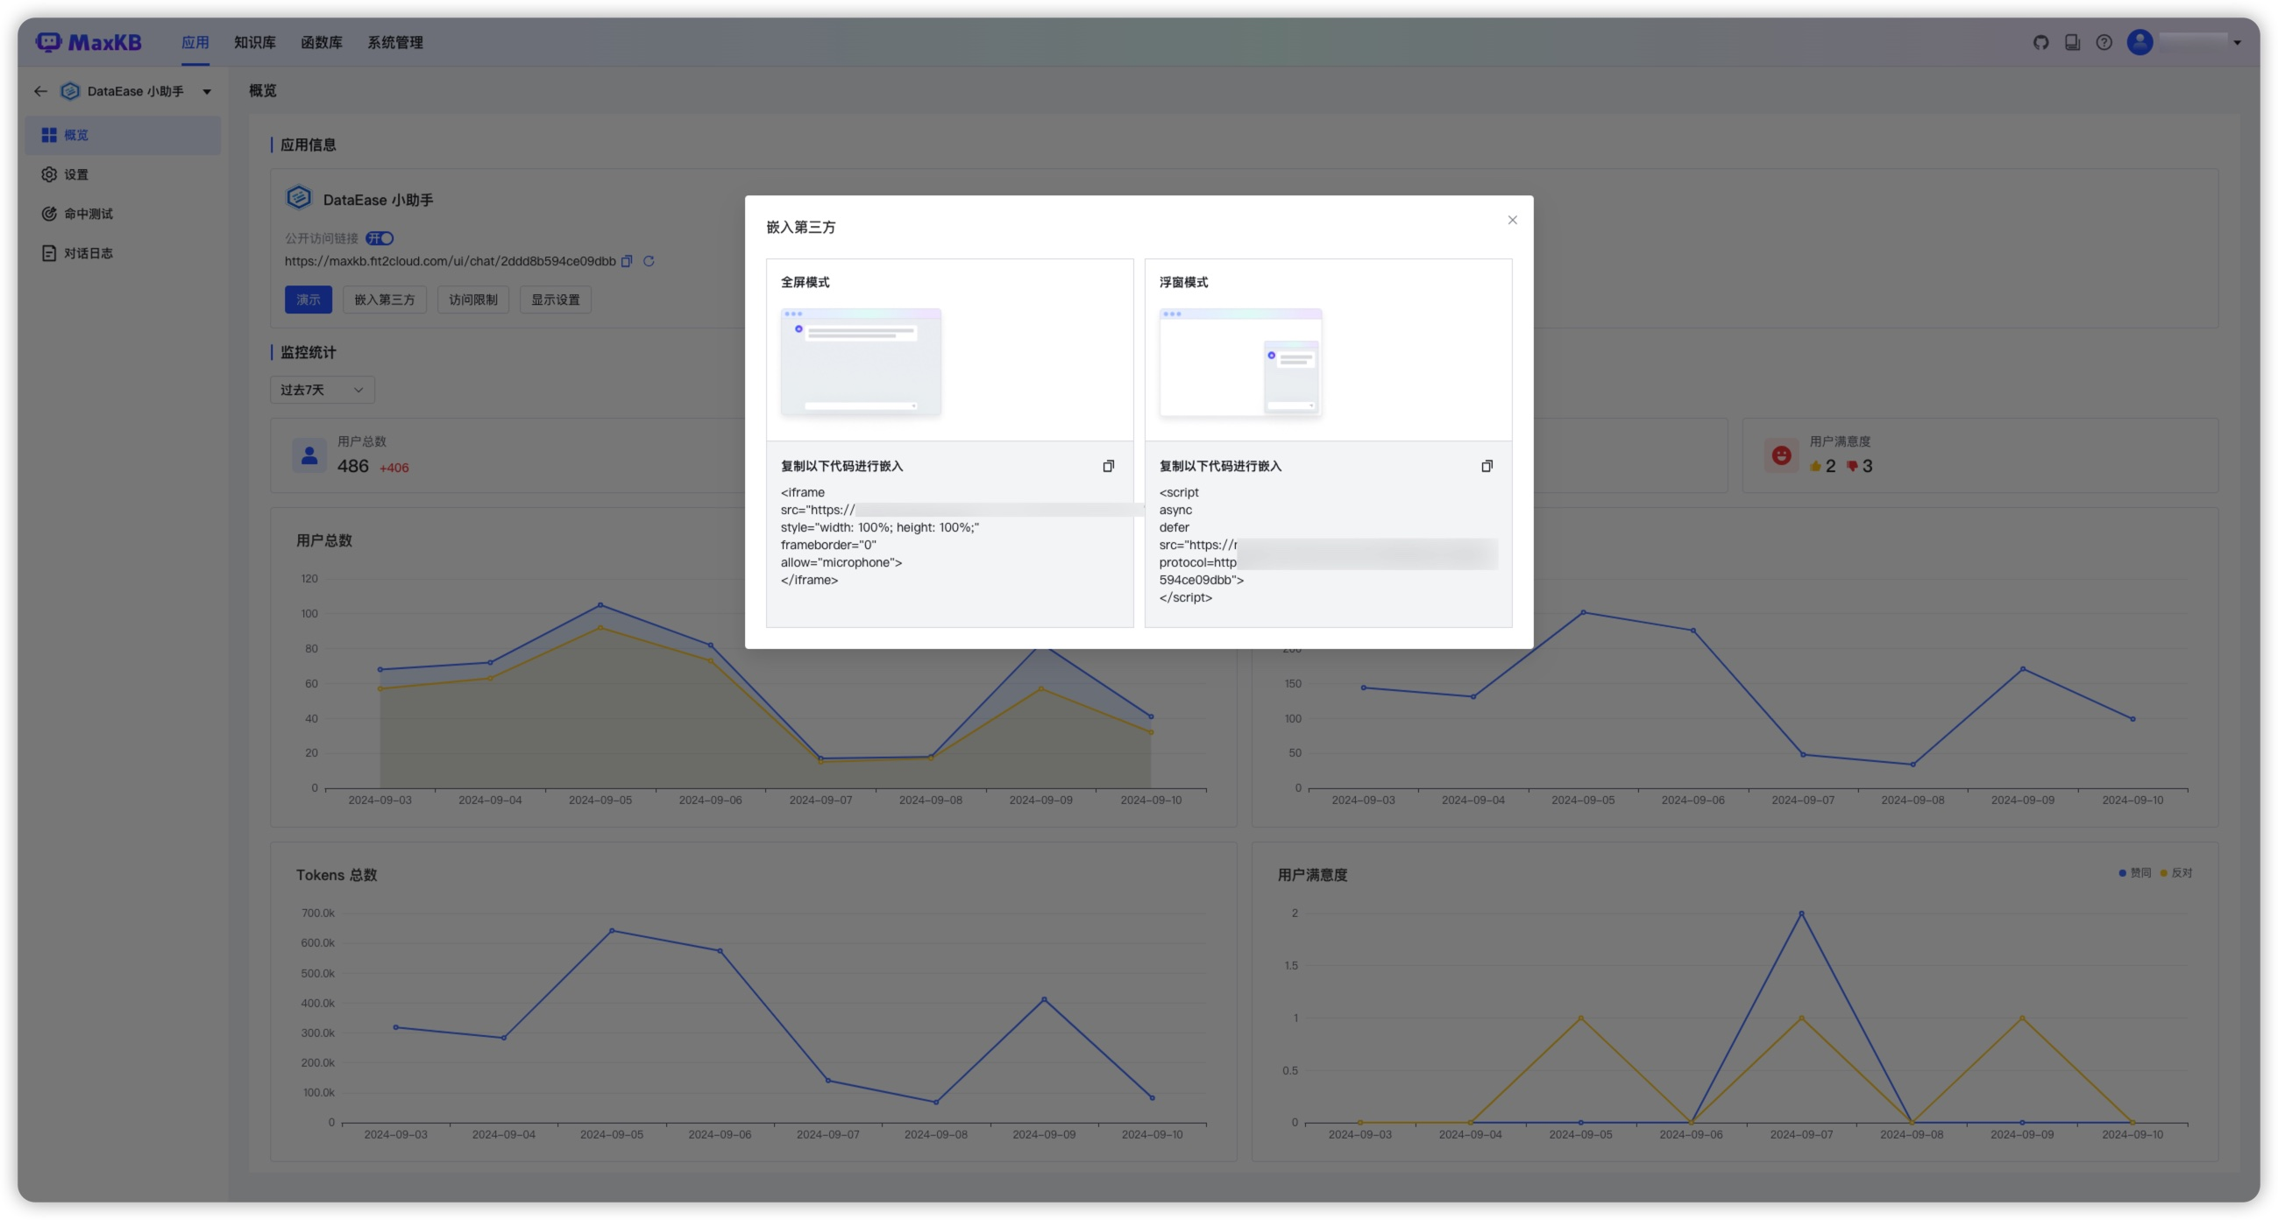Click the 演示 button
The width and height of the screenshot is (2278, 1220).
coord(308,300)
